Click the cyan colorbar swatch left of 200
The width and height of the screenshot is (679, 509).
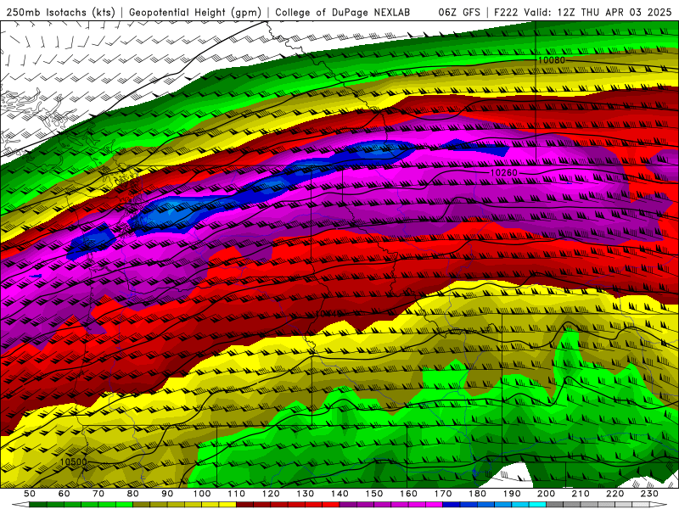click(538, 505)
